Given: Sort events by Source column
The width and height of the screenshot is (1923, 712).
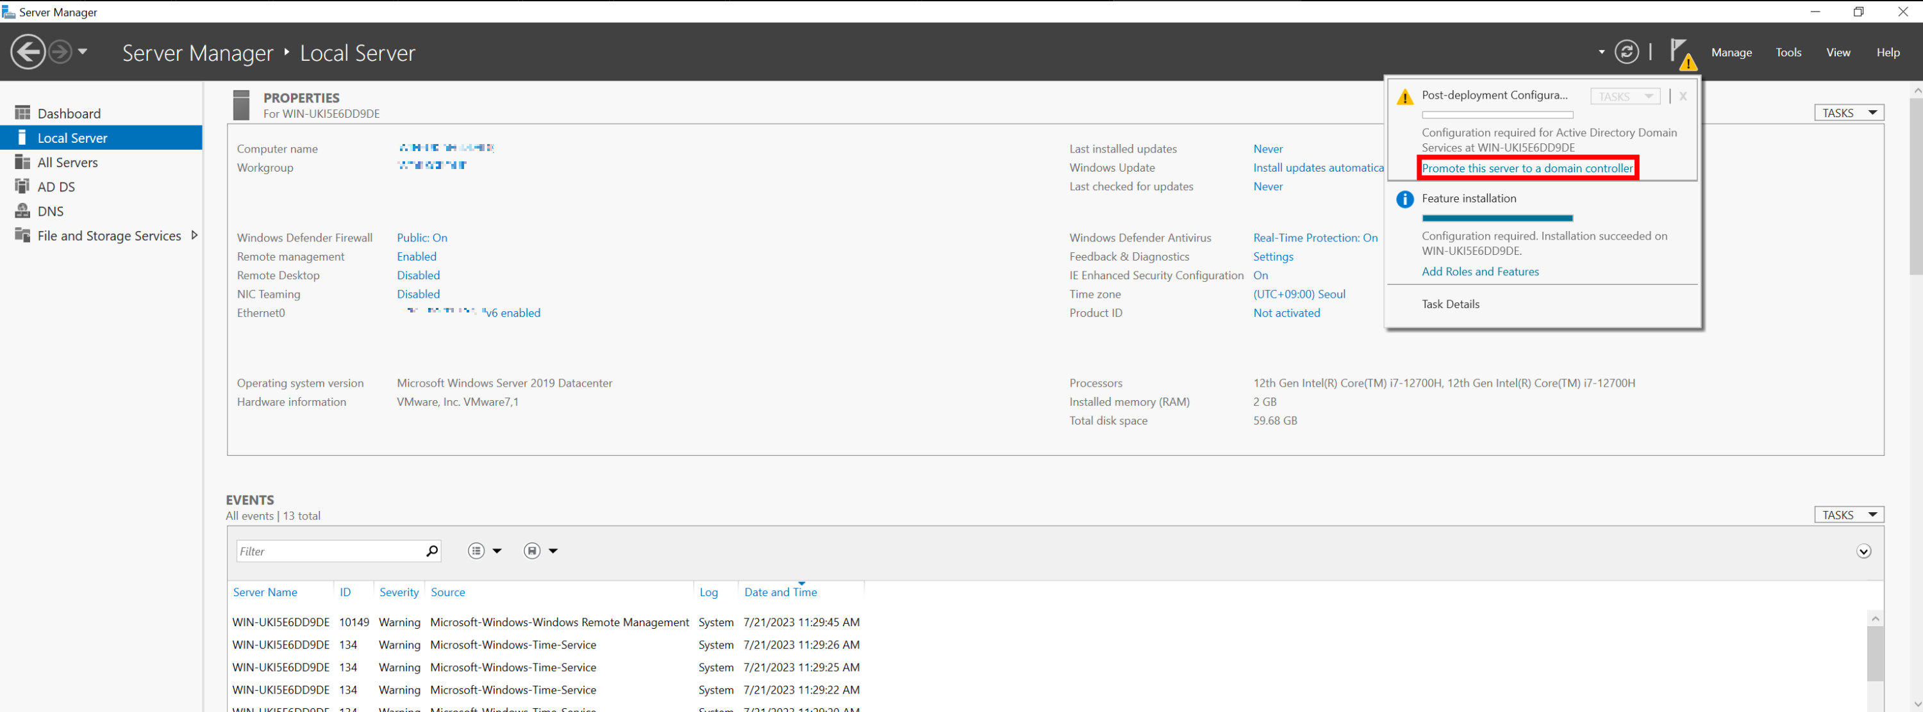Looking at the screenshot, I should [x=448, y=592].
